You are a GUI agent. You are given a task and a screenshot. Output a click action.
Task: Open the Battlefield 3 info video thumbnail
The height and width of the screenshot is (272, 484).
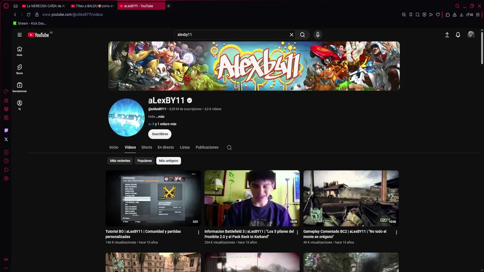click(252, 198)
